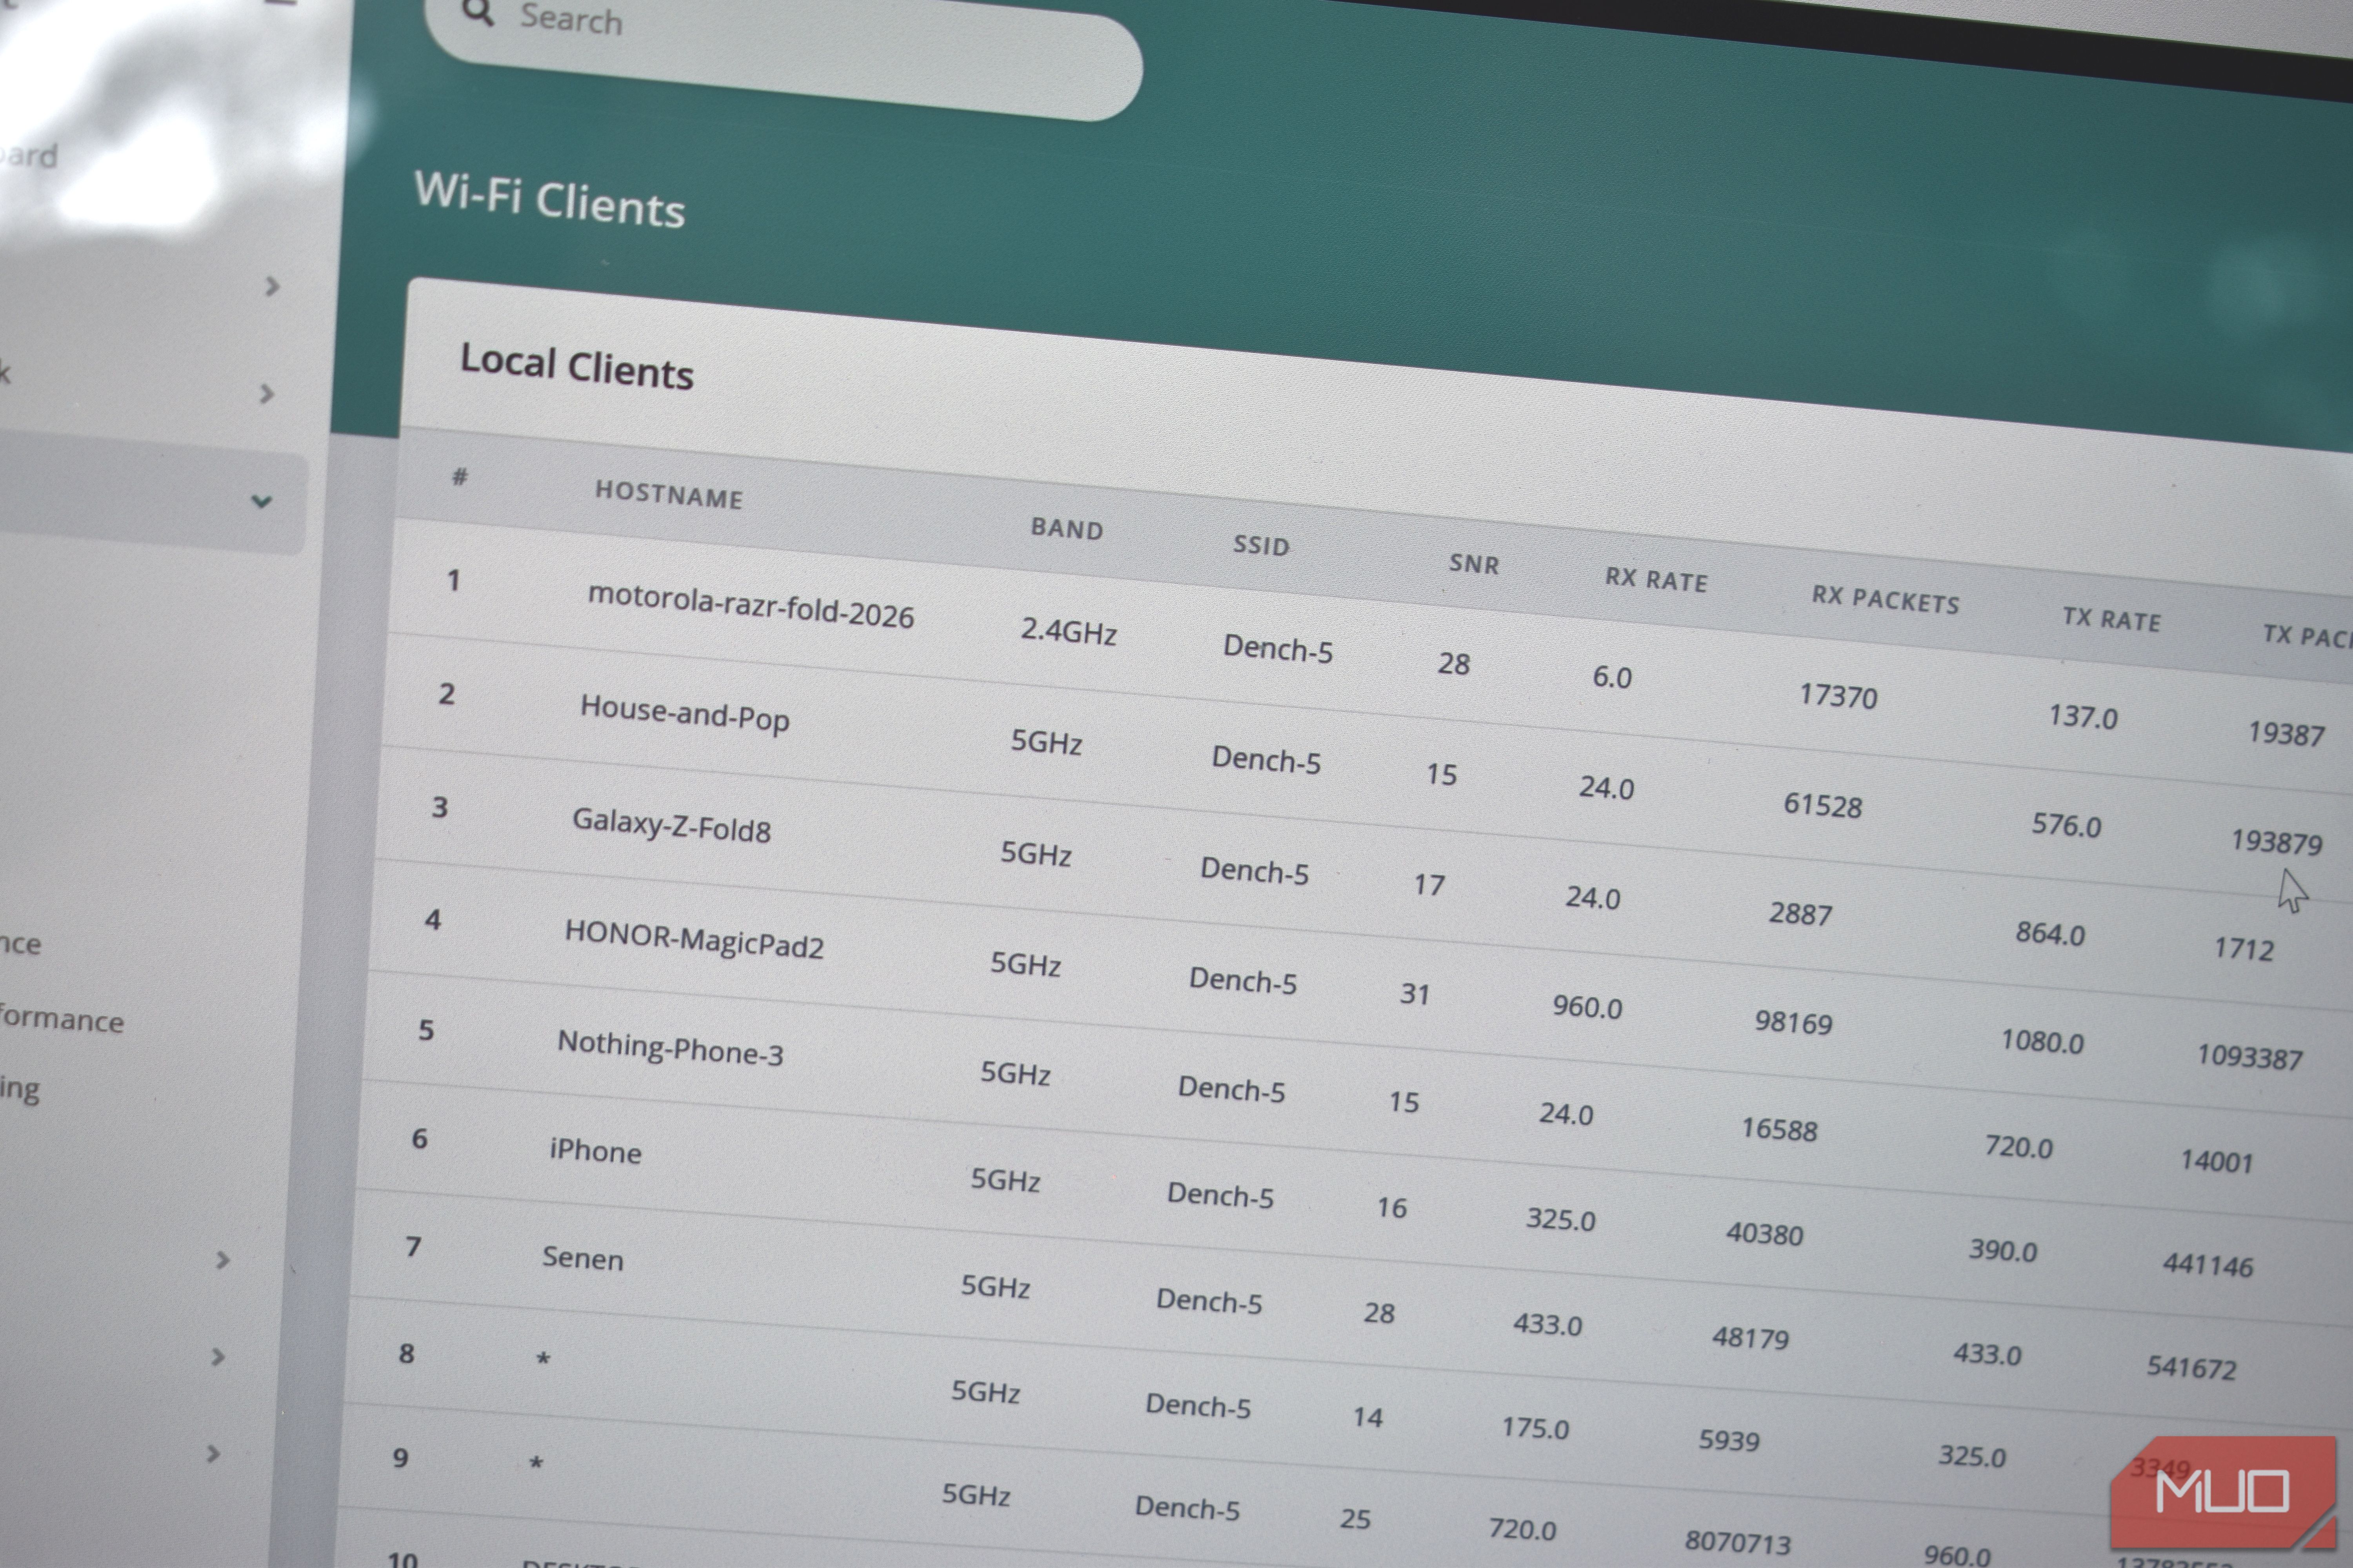
Task: Click TX rate value 137.0
Action: pyautogui.click(x=2083, y=716)
